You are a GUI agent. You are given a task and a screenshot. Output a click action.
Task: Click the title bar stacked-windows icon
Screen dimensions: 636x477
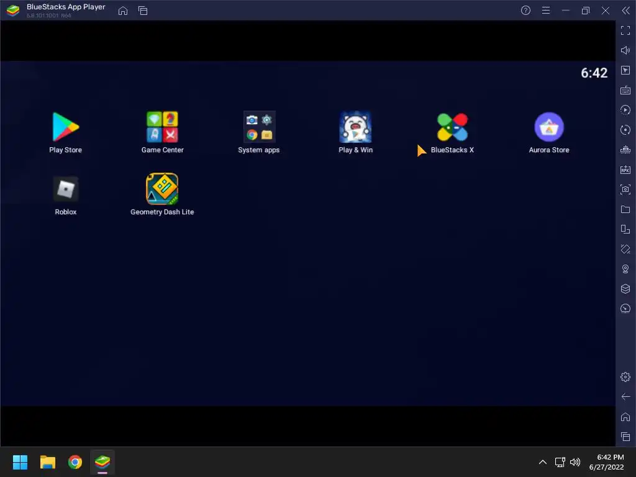pos(143,11)
